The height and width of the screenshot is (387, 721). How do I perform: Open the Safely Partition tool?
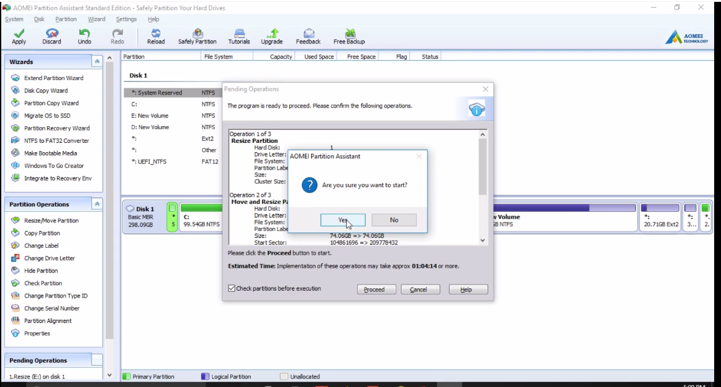pyautogui.click(x=197, y=37)
